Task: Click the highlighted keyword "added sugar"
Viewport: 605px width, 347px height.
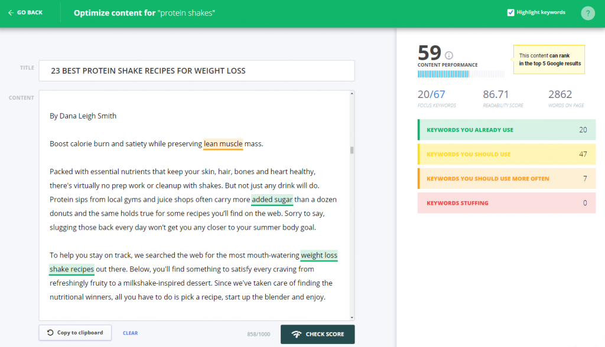Action: [x=272, y=199]
